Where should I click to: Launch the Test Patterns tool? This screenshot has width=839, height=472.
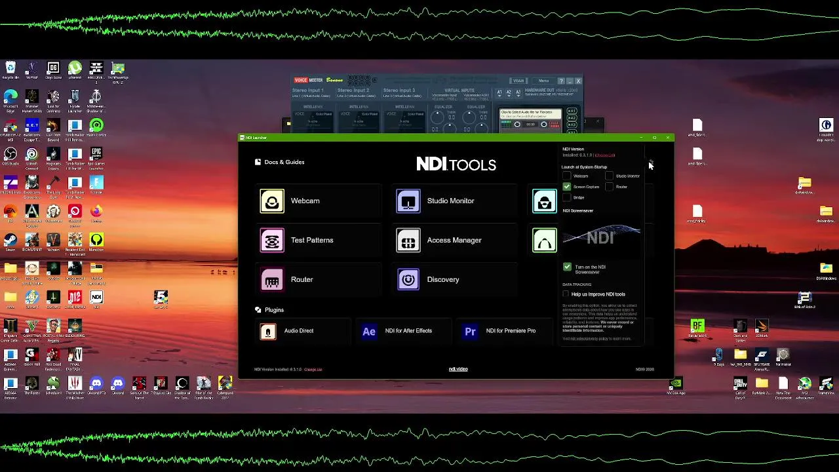click(x=320, y=240)
